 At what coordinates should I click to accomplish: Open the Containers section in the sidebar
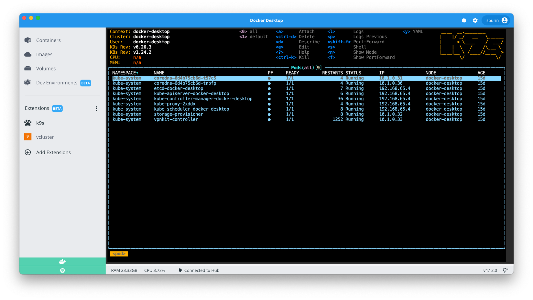click(x=48, y=40)
